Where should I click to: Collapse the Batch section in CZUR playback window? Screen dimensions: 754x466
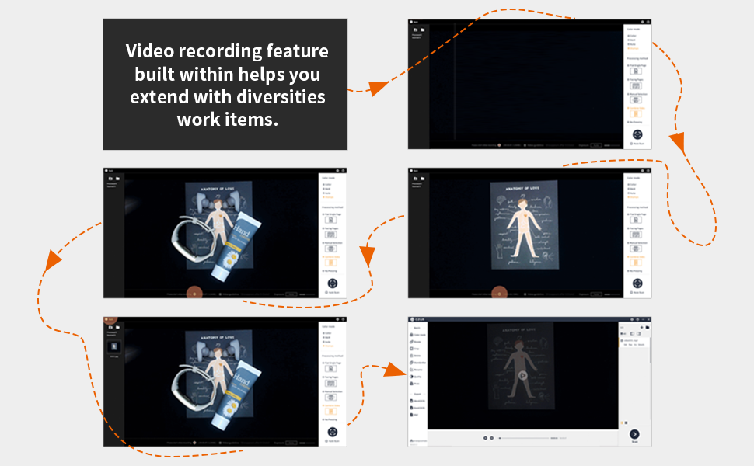click(417, 328)
